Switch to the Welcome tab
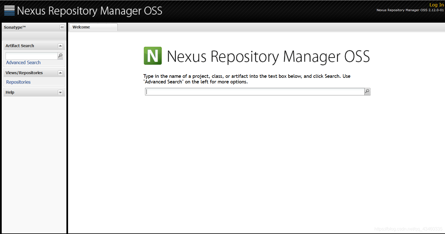This screenshot has height=234, width=445. [x=93, y=27]
